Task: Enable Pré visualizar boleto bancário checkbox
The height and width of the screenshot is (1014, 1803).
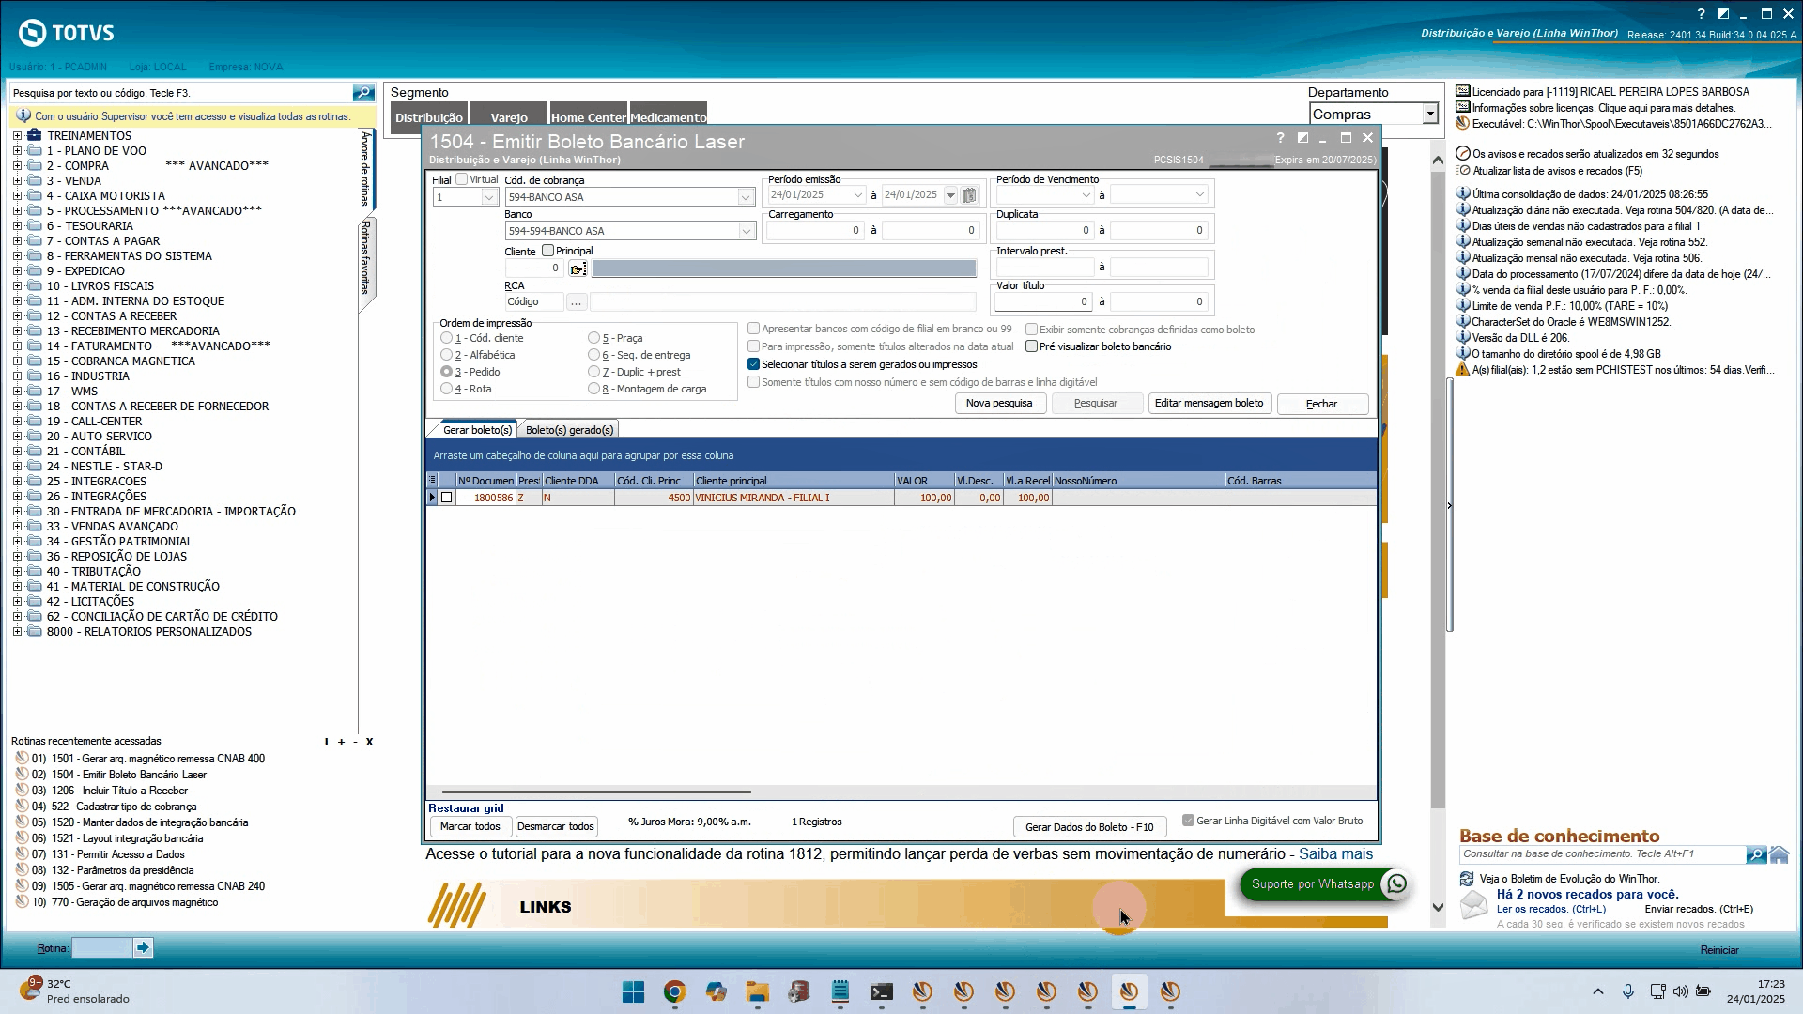Action: tap(1031, 346)
